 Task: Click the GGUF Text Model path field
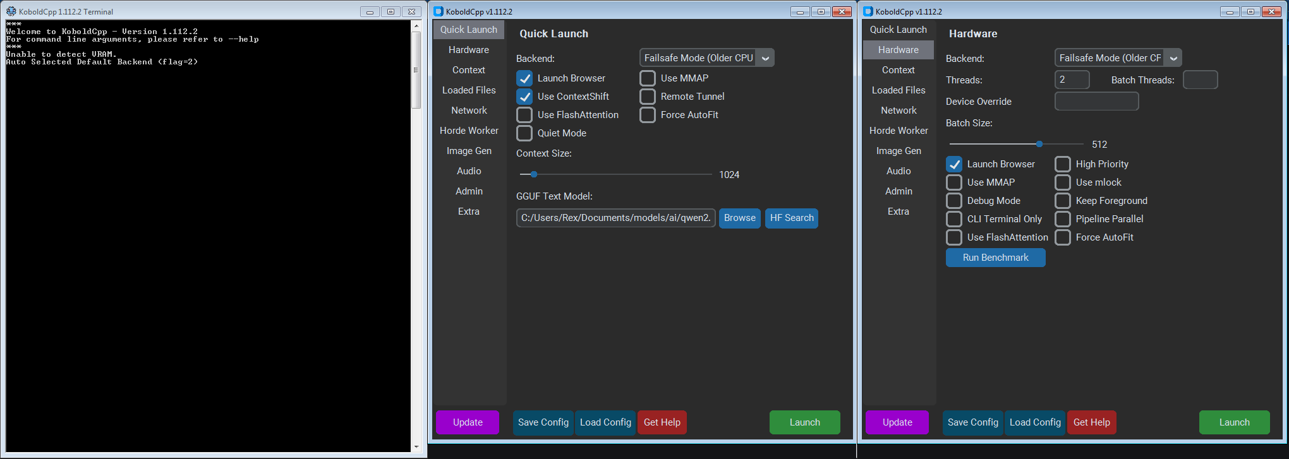tap(616, 218)
